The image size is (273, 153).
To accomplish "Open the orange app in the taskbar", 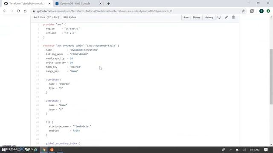I will 52,150.
